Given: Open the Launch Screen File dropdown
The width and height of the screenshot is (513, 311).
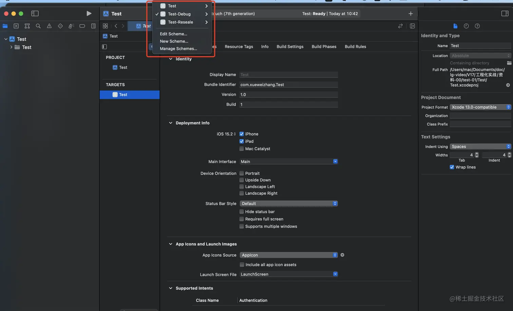Looking at the screenshot, I should [289, 274].
